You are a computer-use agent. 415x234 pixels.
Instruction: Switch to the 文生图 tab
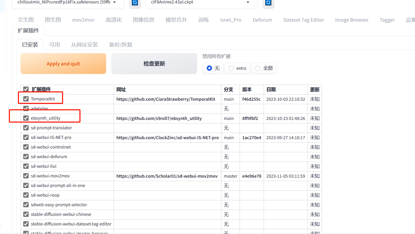[26, 20]
